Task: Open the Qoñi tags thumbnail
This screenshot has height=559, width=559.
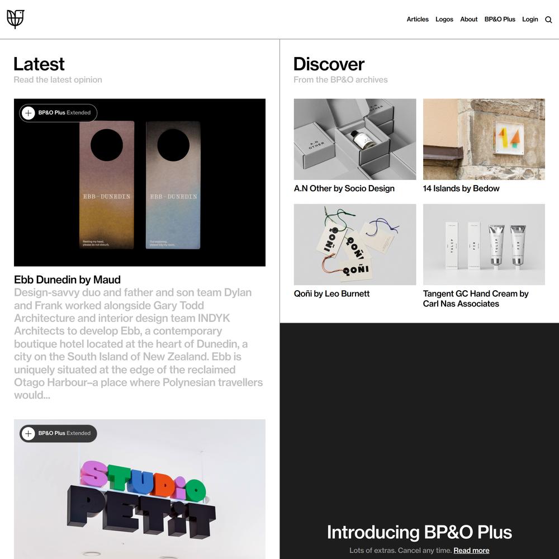Action: pos(355,245)
